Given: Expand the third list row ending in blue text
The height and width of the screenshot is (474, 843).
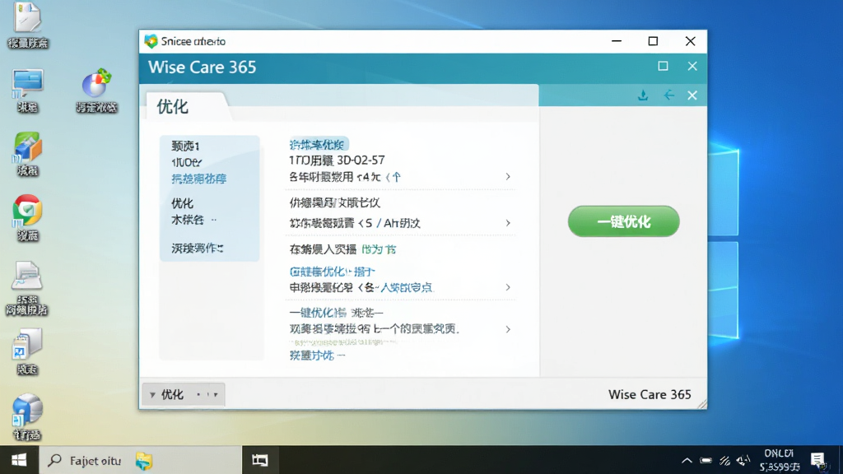Looking at the screenshot, I should pyautogui.click(x=507, y=287).
